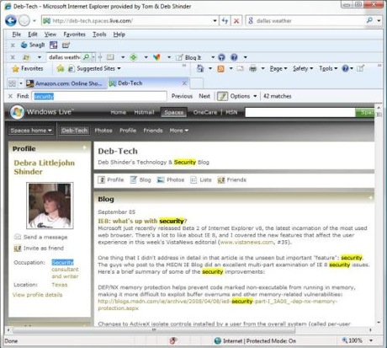
Task: Click the horizontal scrollbar thumb
Action: (x=154, y=330)
